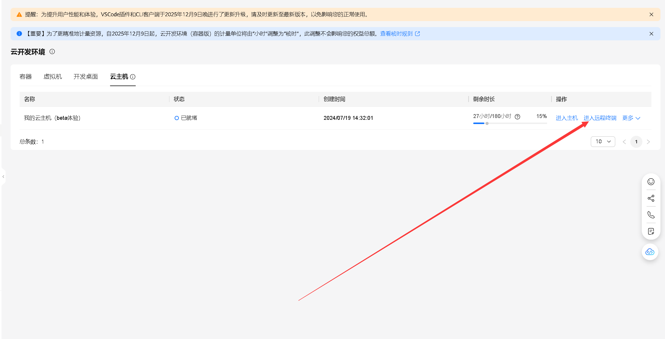Dismiss the VSCode plugin update warning banner
The height and width of the screenshot is (339, 665).
[651, 14]
